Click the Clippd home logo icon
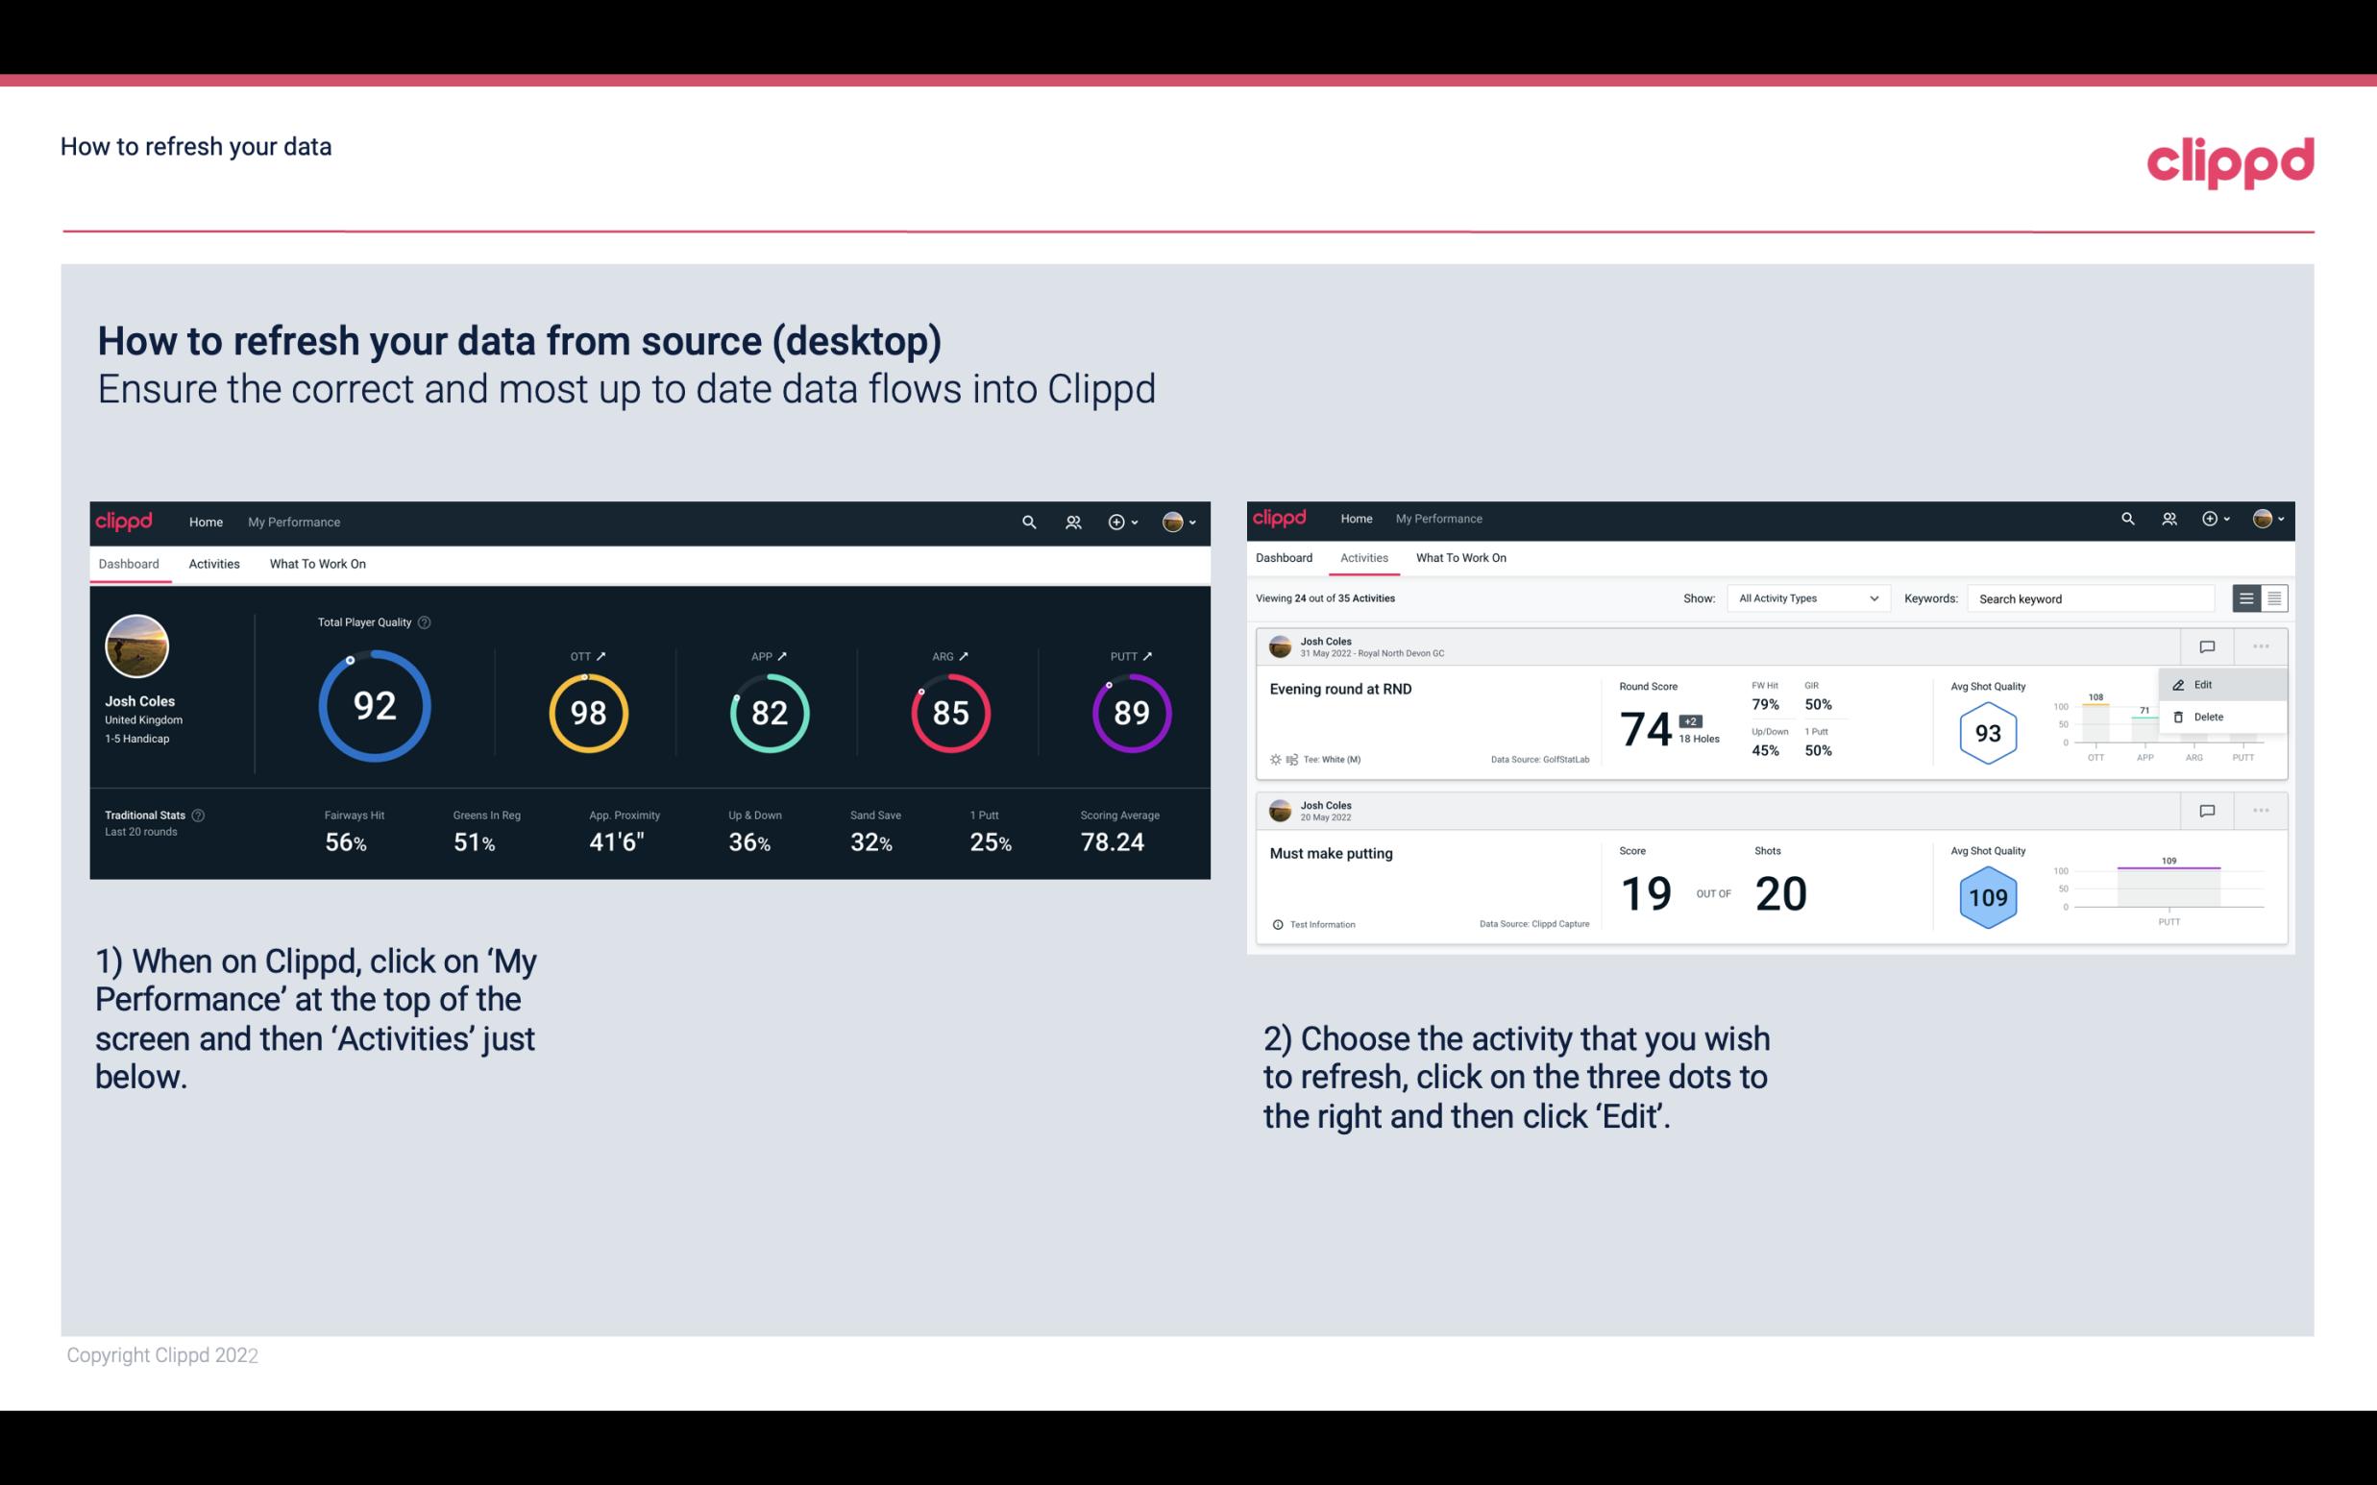This screenshot has width=2377, height=1485. pyautogui.click(x=125, y=520)
